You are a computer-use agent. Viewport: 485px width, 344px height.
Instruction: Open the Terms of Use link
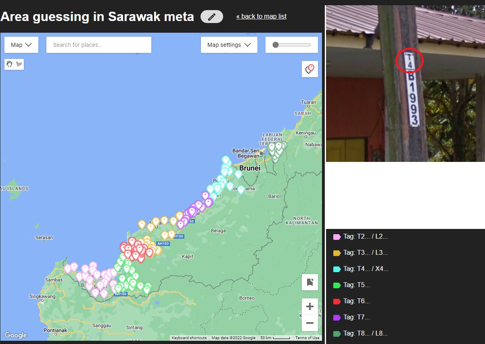point(307,338)
